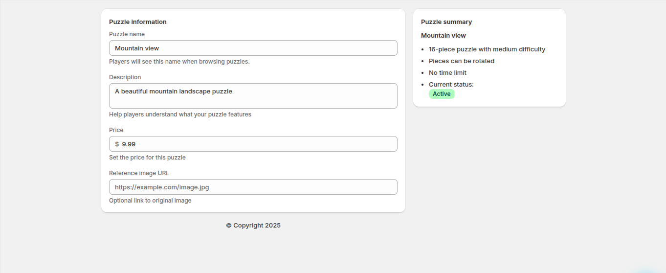
Task: Click the Price label
Action: (116, 130)
